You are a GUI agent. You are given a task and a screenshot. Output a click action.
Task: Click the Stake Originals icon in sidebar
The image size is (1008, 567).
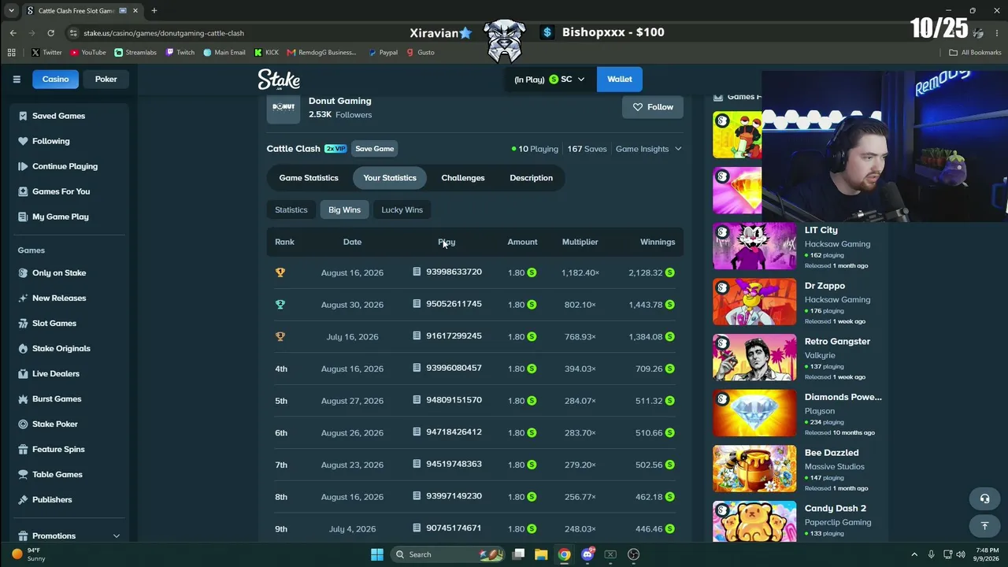coord(23,348)
